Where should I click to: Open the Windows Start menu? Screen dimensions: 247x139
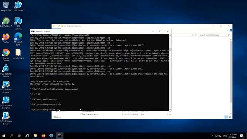[x=4, y=136]
